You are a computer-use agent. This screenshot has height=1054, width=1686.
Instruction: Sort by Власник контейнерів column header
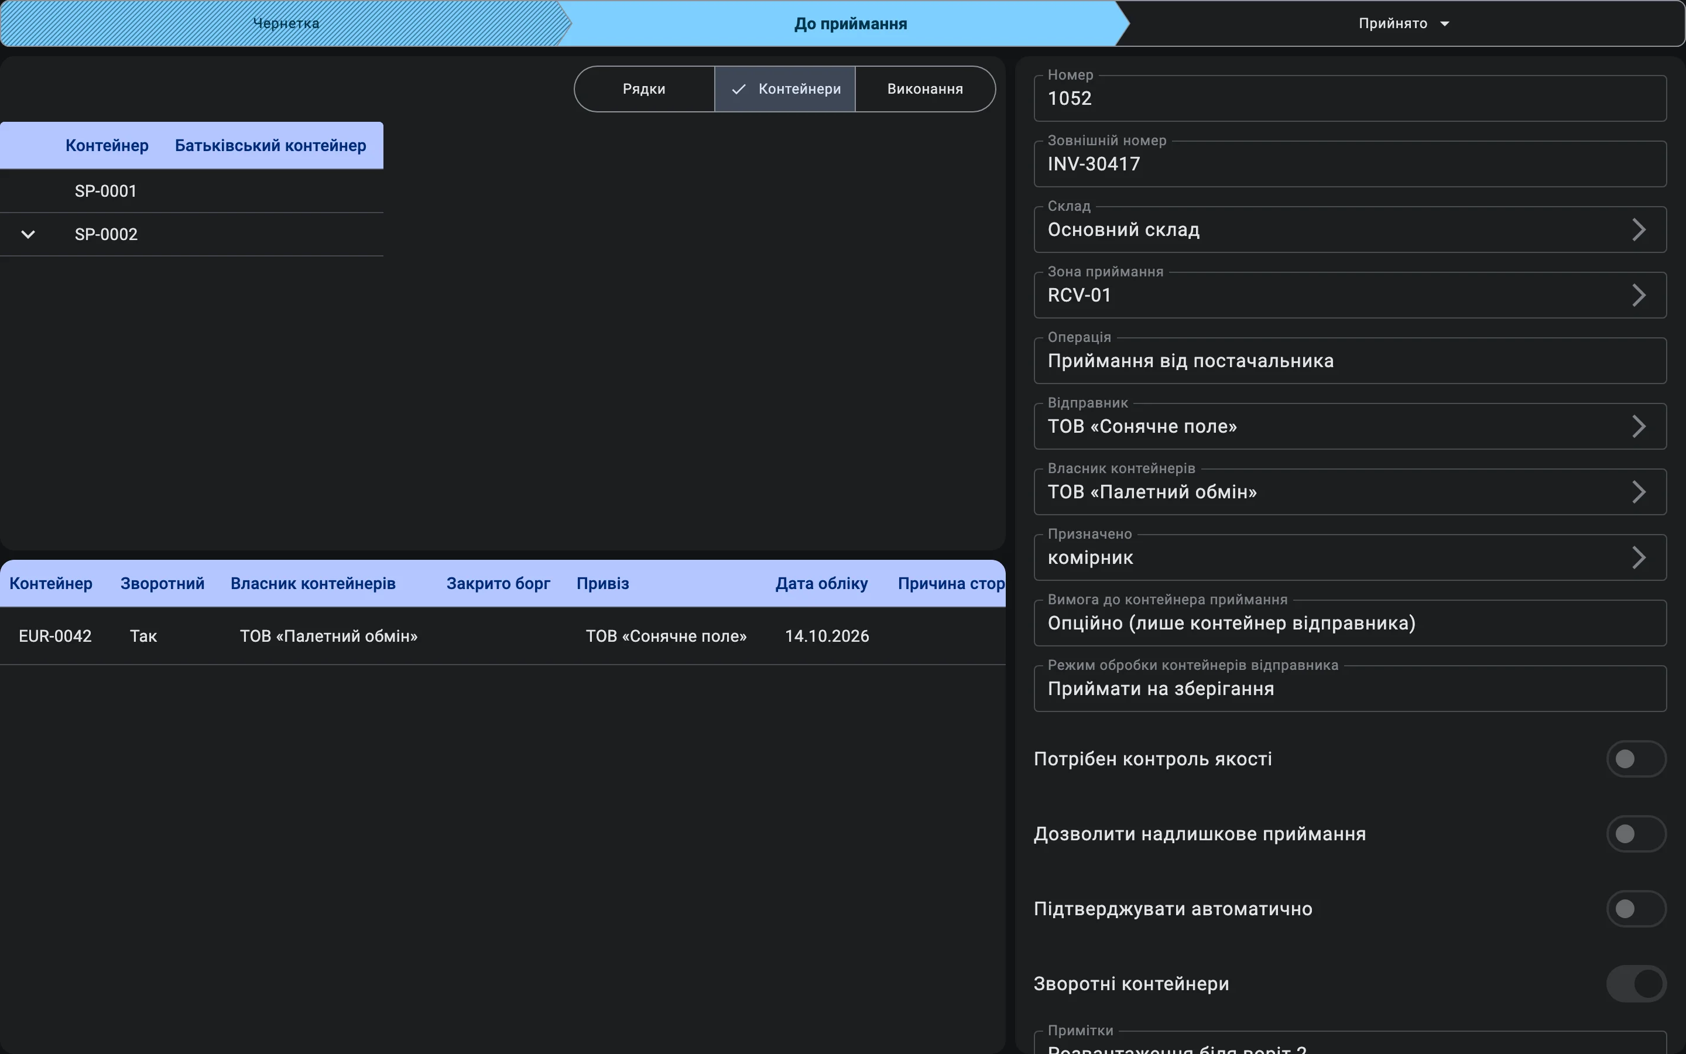[x=313, y=583]
